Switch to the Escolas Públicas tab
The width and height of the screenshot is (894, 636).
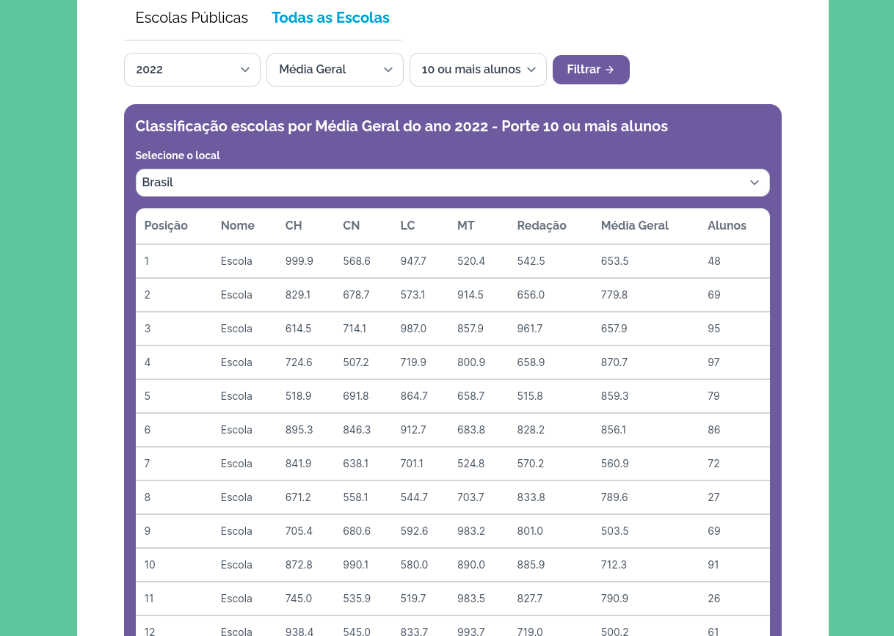[192, 18]
